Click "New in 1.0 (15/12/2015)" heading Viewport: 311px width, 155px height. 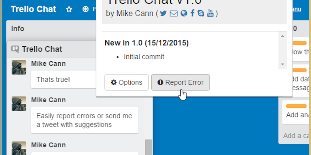click(147, 43)
